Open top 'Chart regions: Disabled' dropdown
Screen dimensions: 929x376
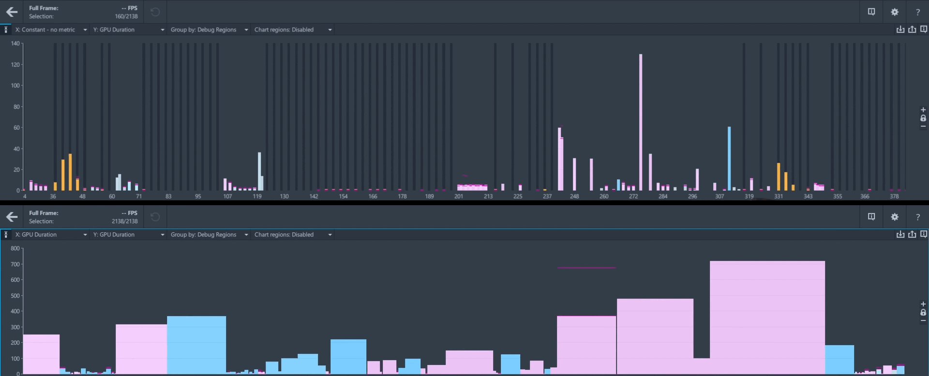[x=293, y=30]
